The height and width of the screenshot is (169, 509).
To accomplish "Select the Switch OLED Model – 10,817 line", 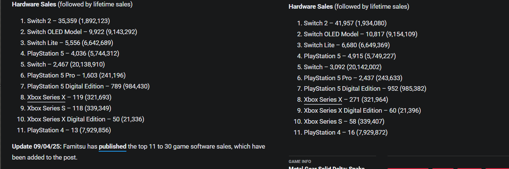I will tap(360, 34).
